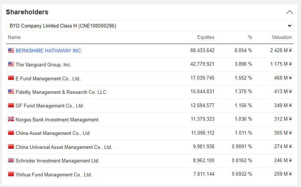
Task: Click the 0.6932 % percentage cell
Action: point(242,174)
